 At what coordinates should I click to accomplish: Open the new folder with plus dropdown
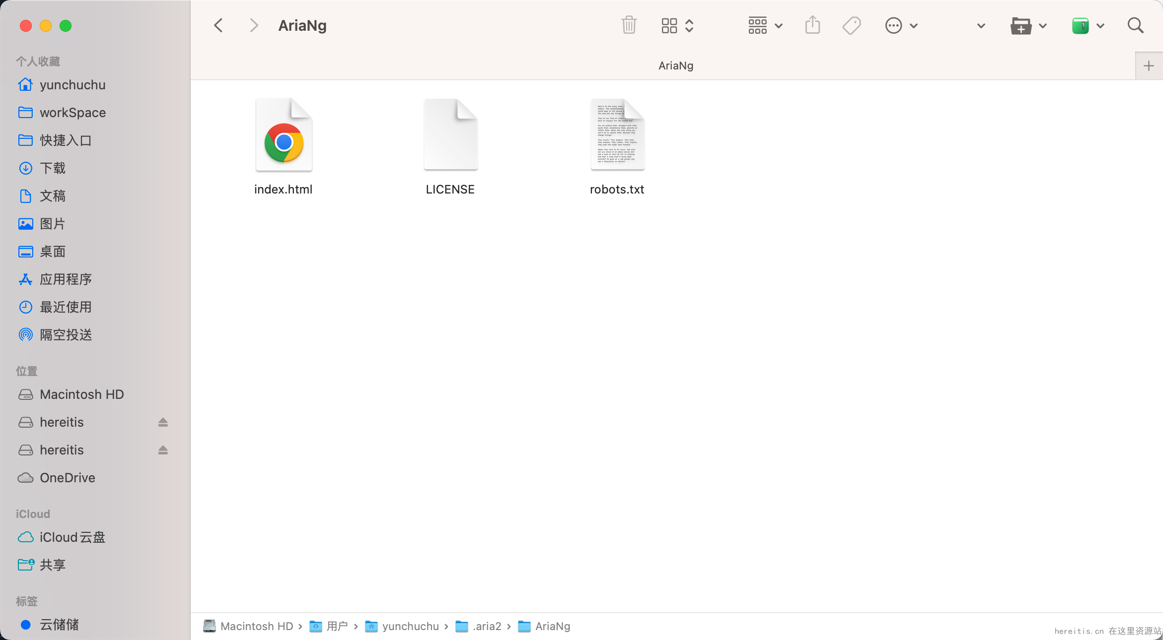1028,25
